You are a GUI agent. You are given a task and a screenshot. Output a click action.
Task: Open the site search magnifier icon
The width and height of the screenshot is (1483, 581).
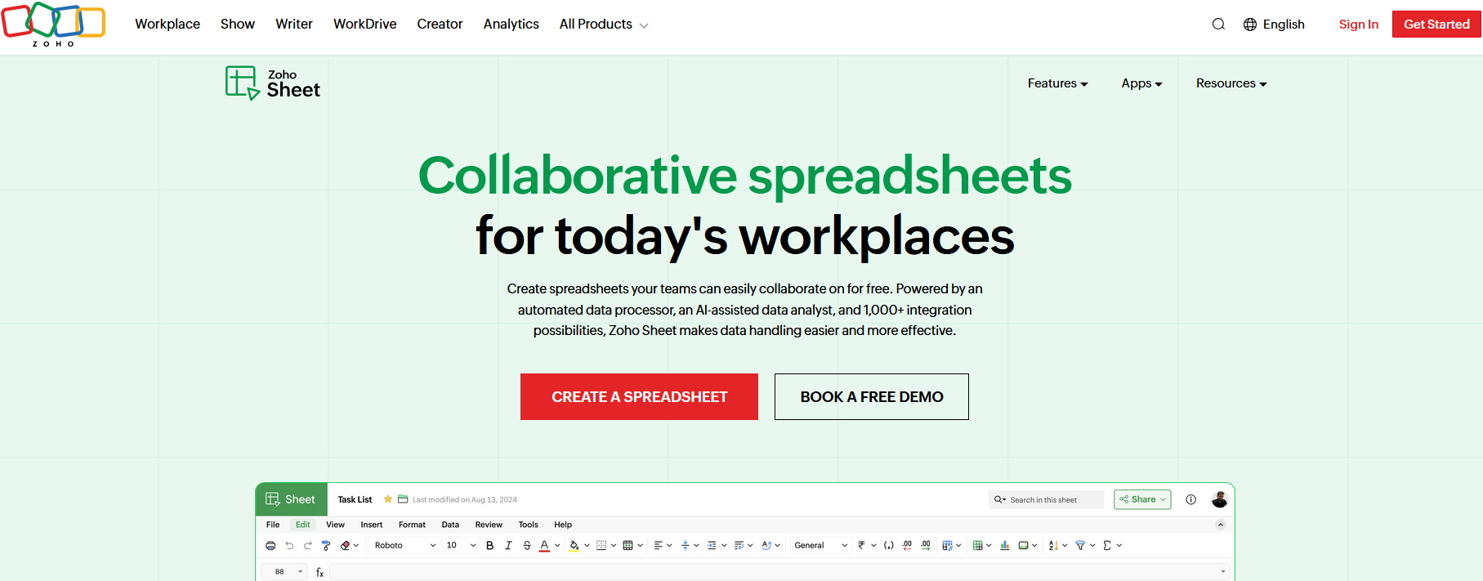click(1218, 25)
